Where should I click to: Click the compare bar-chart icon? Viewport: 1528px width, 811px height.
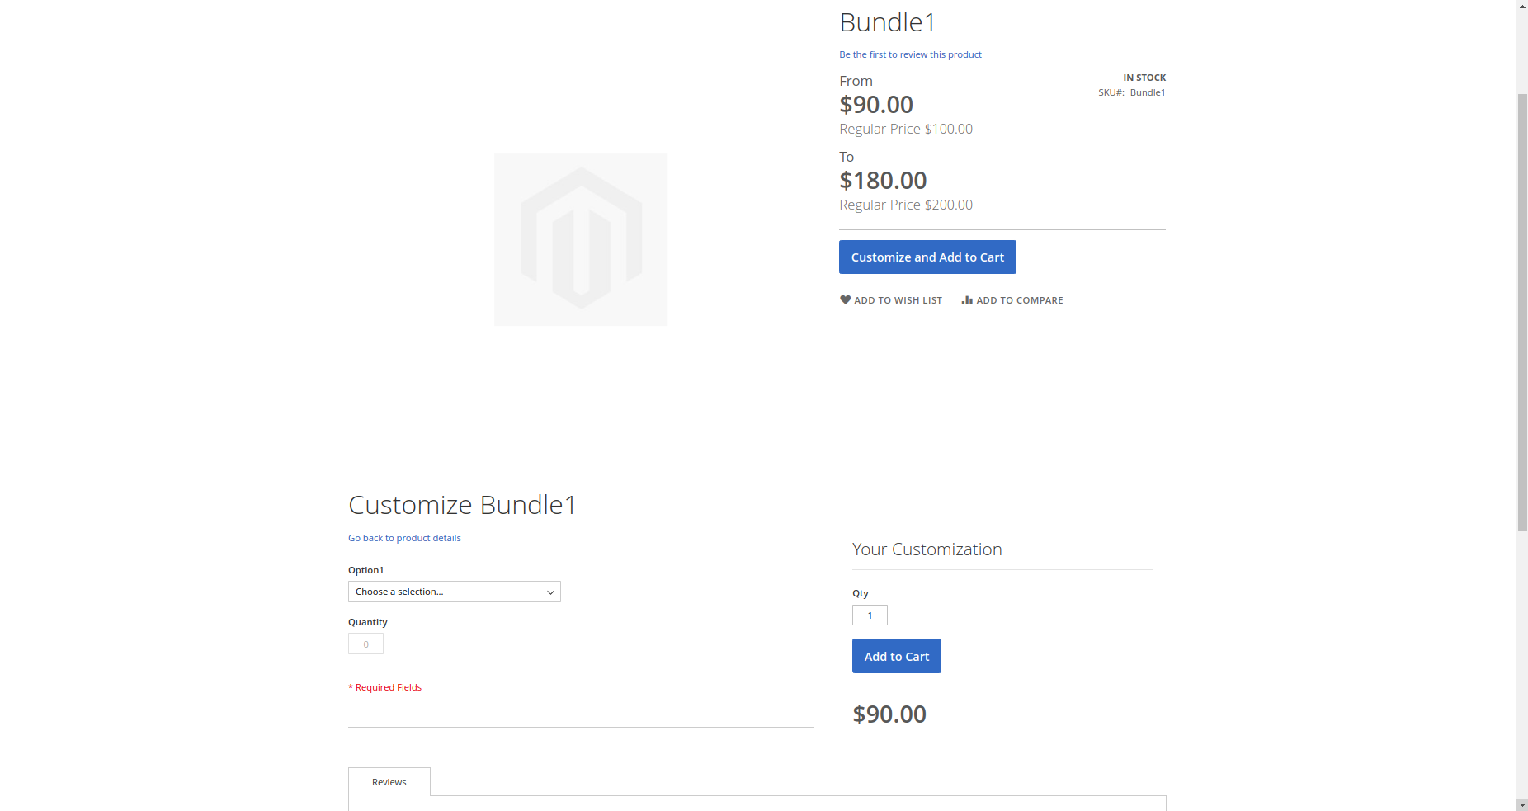[x=967, y=300]
